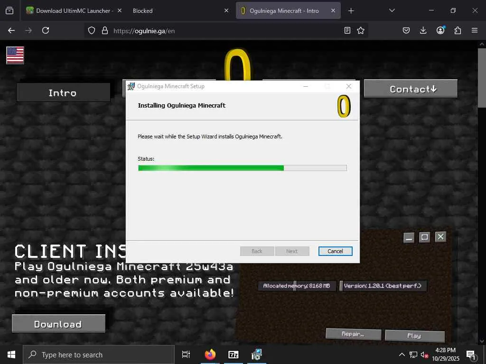This screenshot has width=486, height=364.
Task: Switch to Firefox on the taskbar
Action: [x=210, y=355]
